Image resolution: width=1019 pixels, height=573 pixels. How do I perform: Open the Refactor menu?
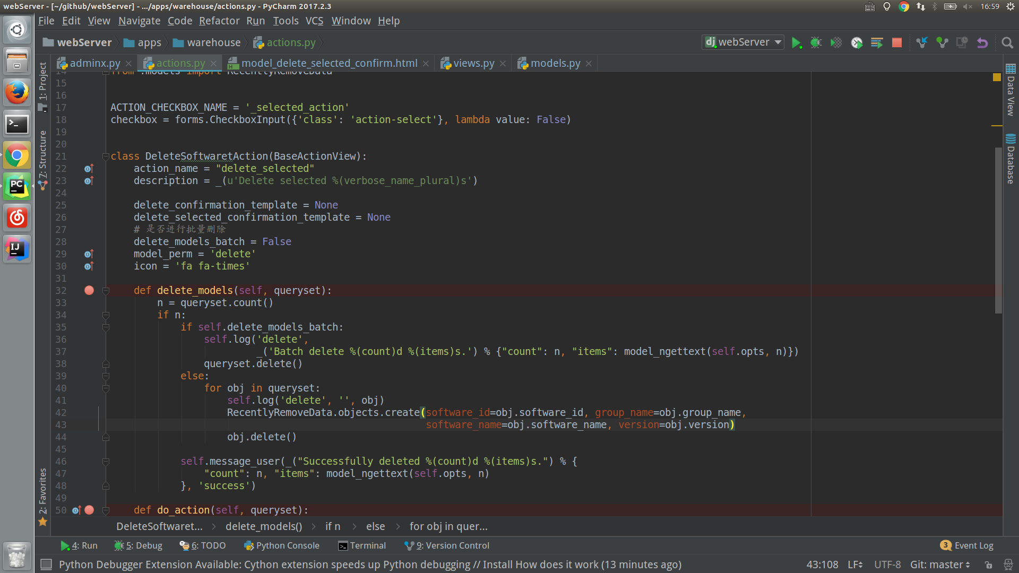click(219, 21)
